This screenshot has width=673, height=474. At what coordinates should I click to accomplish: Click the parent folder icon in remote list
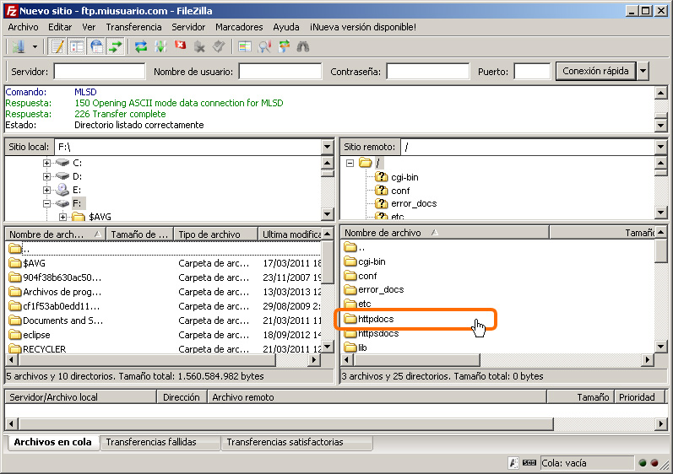click(x=350, y=247)
